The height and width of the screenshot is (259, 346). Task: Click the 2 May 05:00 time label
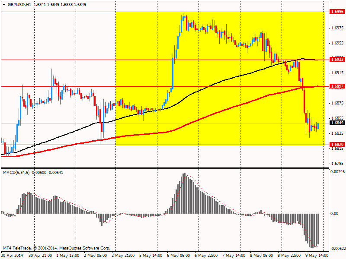click(x=95, y=256)
